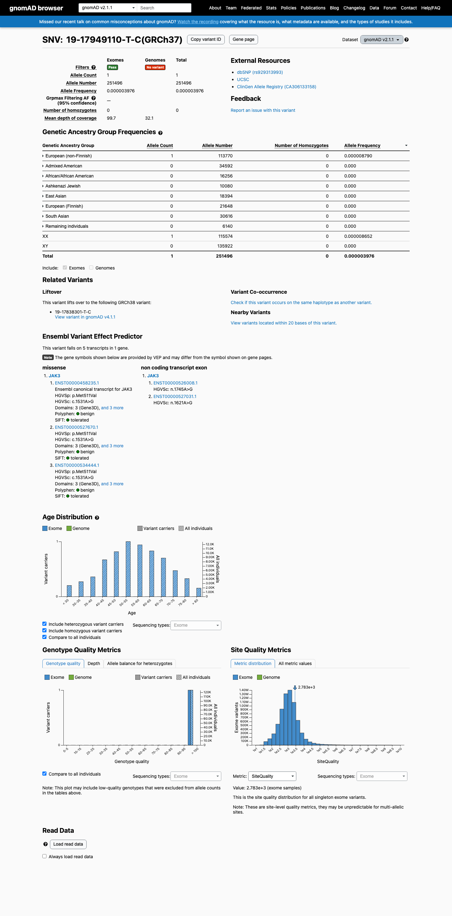Image resolution: width=452 pixels, height=916 pixels.
Task: Sort by Allele Count column header
Action: coord(159,145)
